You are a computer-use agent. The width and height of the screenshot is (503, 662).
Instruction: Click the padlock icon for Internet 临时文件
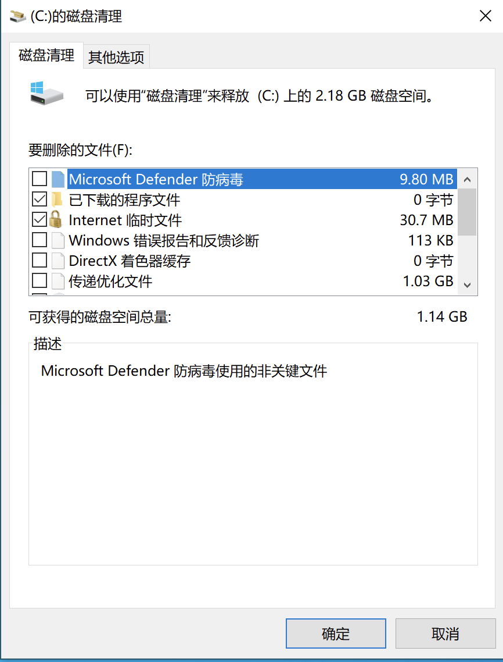coord(56,219)
